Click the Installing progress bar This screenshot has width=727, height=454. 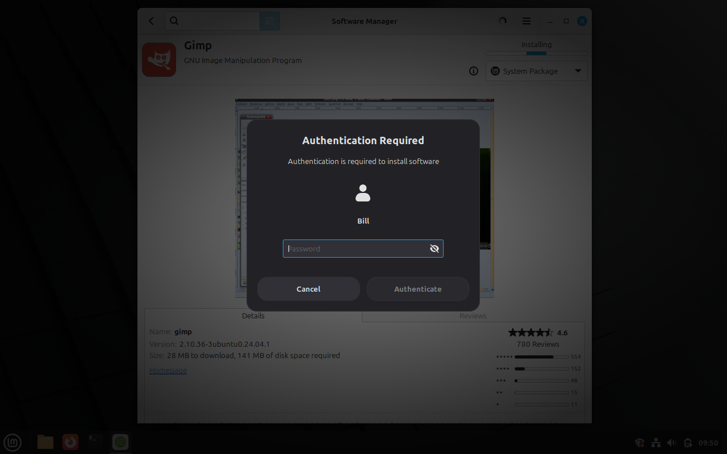pos(536,53)
